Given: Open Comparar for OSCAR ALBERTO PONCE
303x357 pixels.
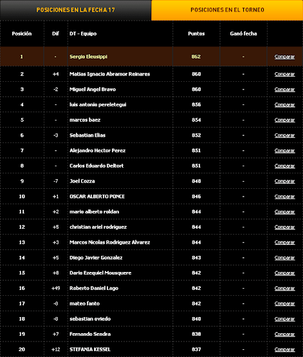Looking at the screenshot, I should pyautogui.click(x=284, y=197).
